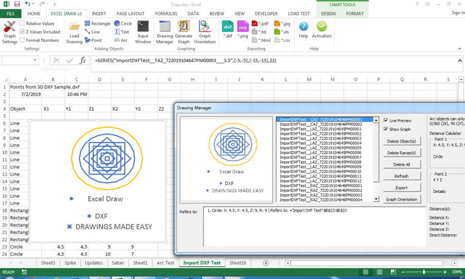Switch to the HOME ribbon tab
465x279 pixels.
[34, 13]
